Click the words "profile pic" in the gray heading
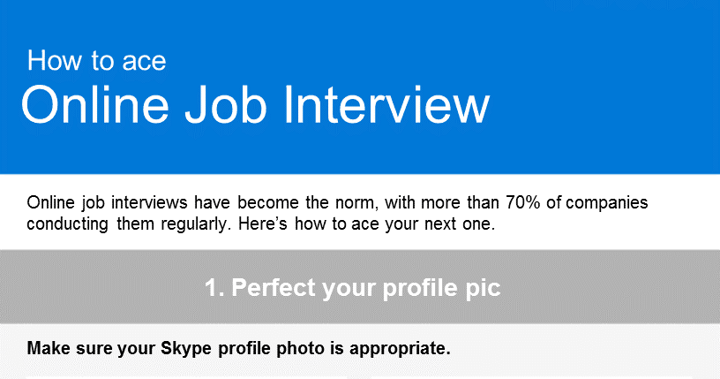The height and width of the screenshot is (379, 720). [x=441, y=289]
